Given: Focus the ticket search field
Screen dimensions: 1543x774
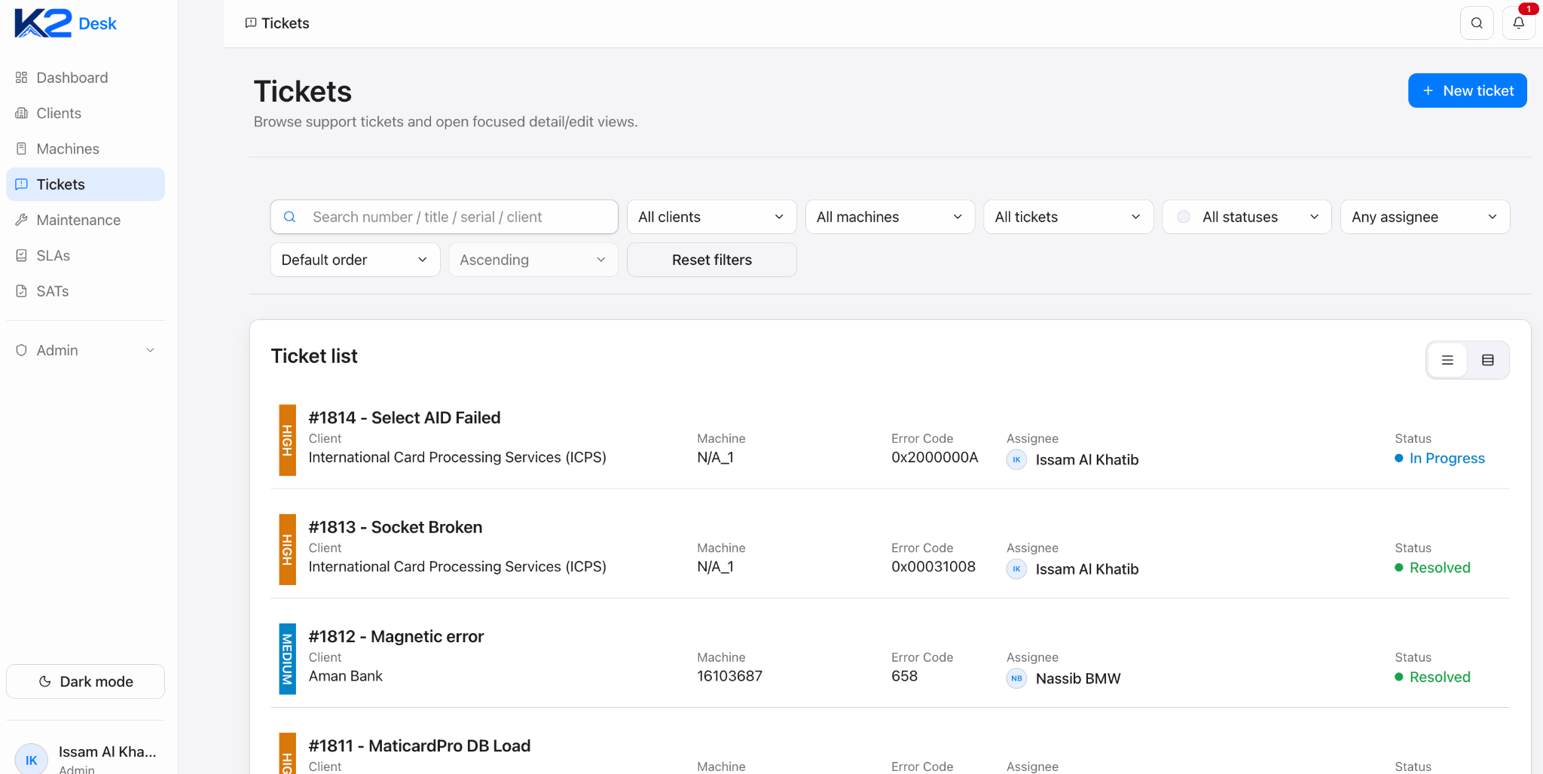Looking at the screenshot, I should [444, 217].
